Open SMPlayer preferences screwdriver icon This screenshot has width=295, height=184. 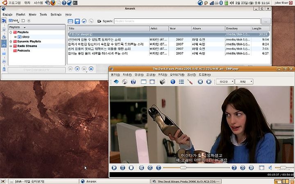tap(190, 82)
